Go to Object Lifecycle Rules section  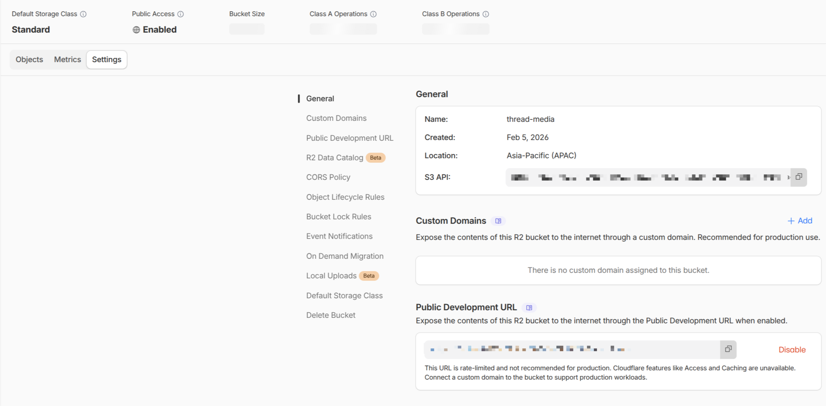pos(345,197)
